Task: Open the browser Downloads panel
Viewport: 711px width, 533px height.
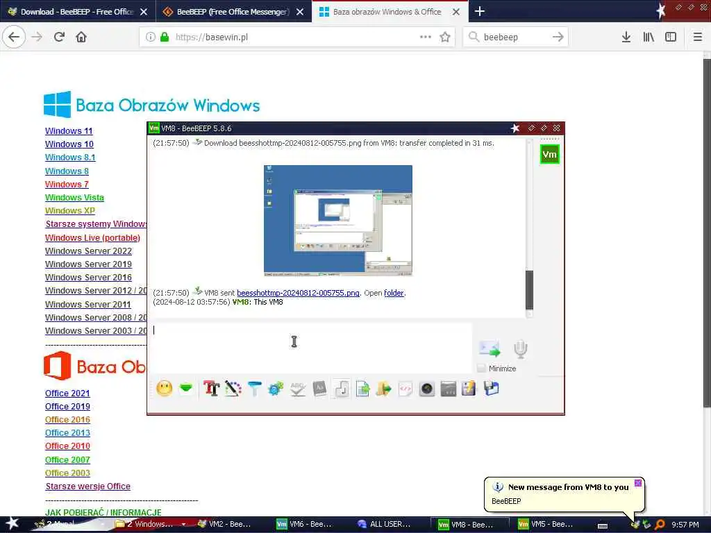Action: 626,37
